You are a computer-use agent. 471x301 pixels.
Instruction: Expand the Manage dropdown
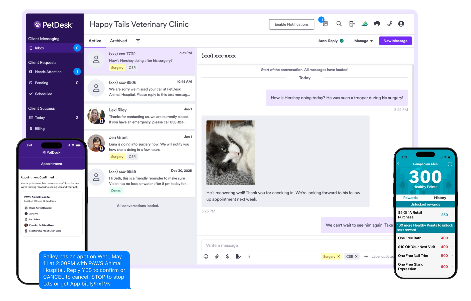click(363, 41)
